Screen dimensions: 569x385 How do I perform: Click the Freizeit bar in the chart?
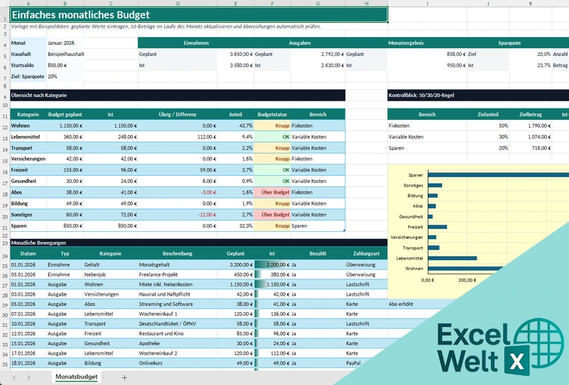437,227
